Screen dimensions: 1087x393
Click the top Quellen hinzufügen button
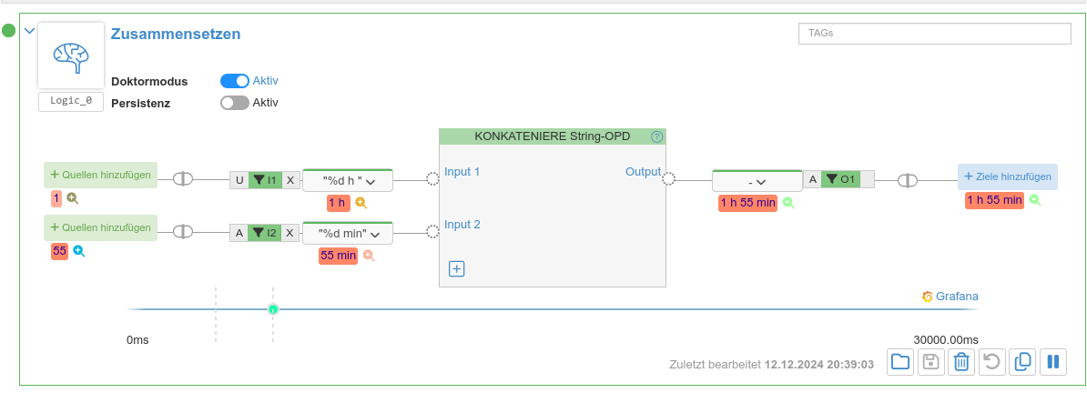(100, 175)
